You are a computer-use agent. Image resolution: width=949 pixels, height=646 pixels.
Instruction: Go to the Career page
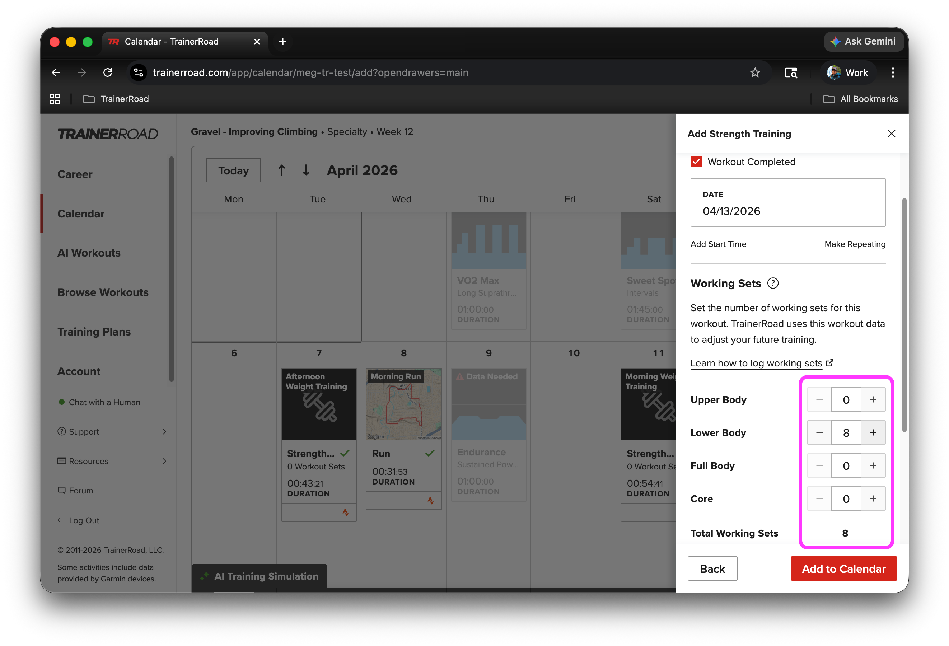pos(75,174)
